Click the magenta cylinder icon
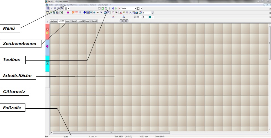This screenshot has height=138, width=271. [x=68, y=12]
